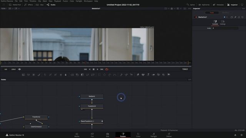The width and height of the screenshot is (246, 138).
Task: Play forward with the play button
Action: pos(97,69)
